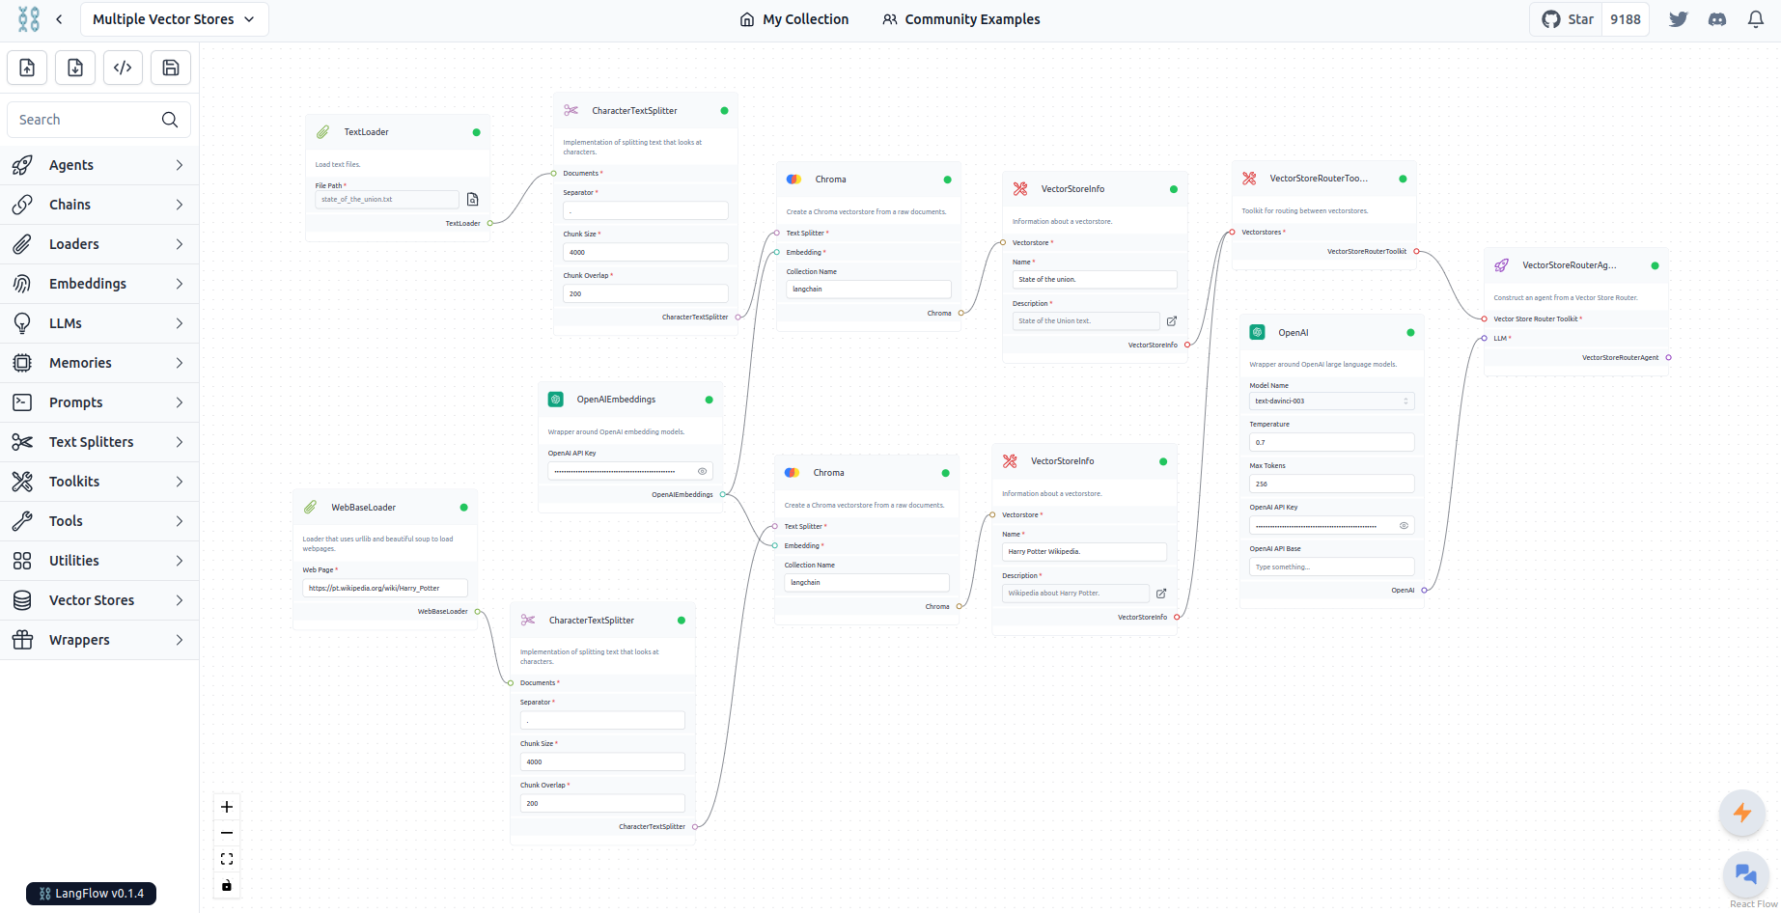Expand the Chains category
The image size is (1781, 913).
99,205
